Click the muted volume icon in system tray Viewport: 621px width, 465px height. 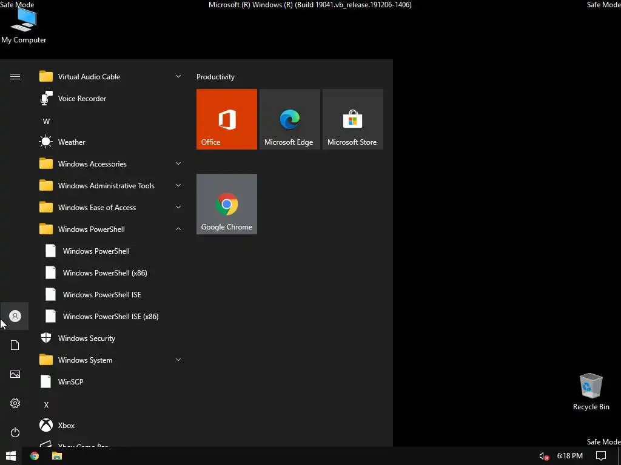coord(544,457)
